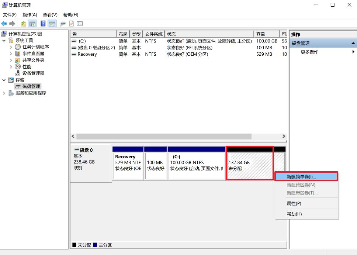The height and width of the screenshot is (255, 357).
Task: Toggle the Actions pane toolbar icon
Action: pos(52,23)
